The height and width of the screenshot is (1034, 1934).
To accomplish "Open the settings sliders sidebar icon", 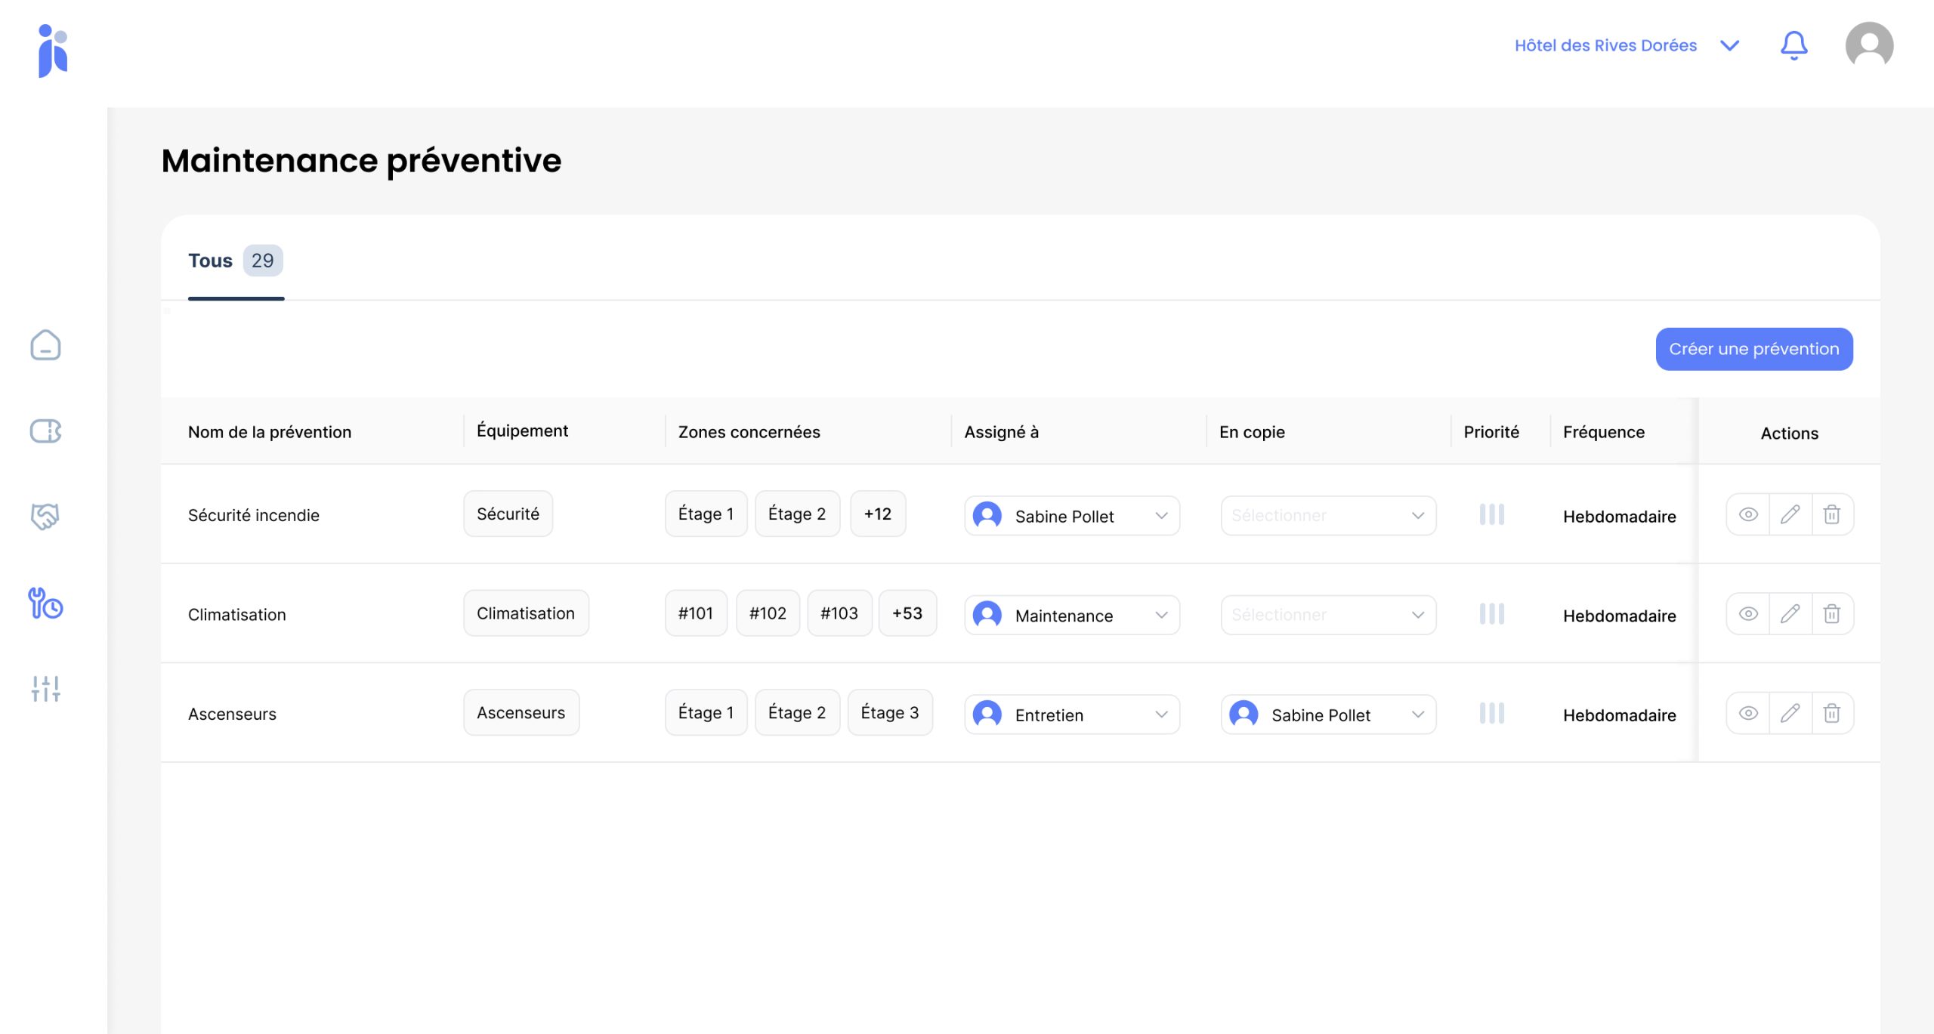I will pos(45,689).
